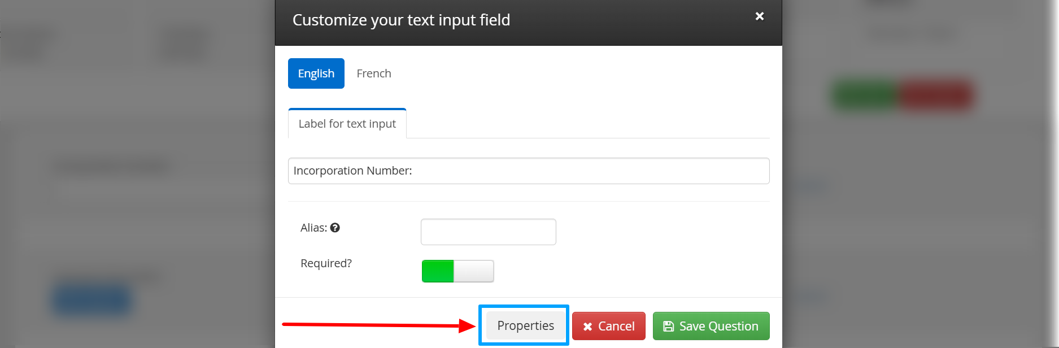Open the Properties button
Viewport: 1059px width, 348px height.
point(525,326)
